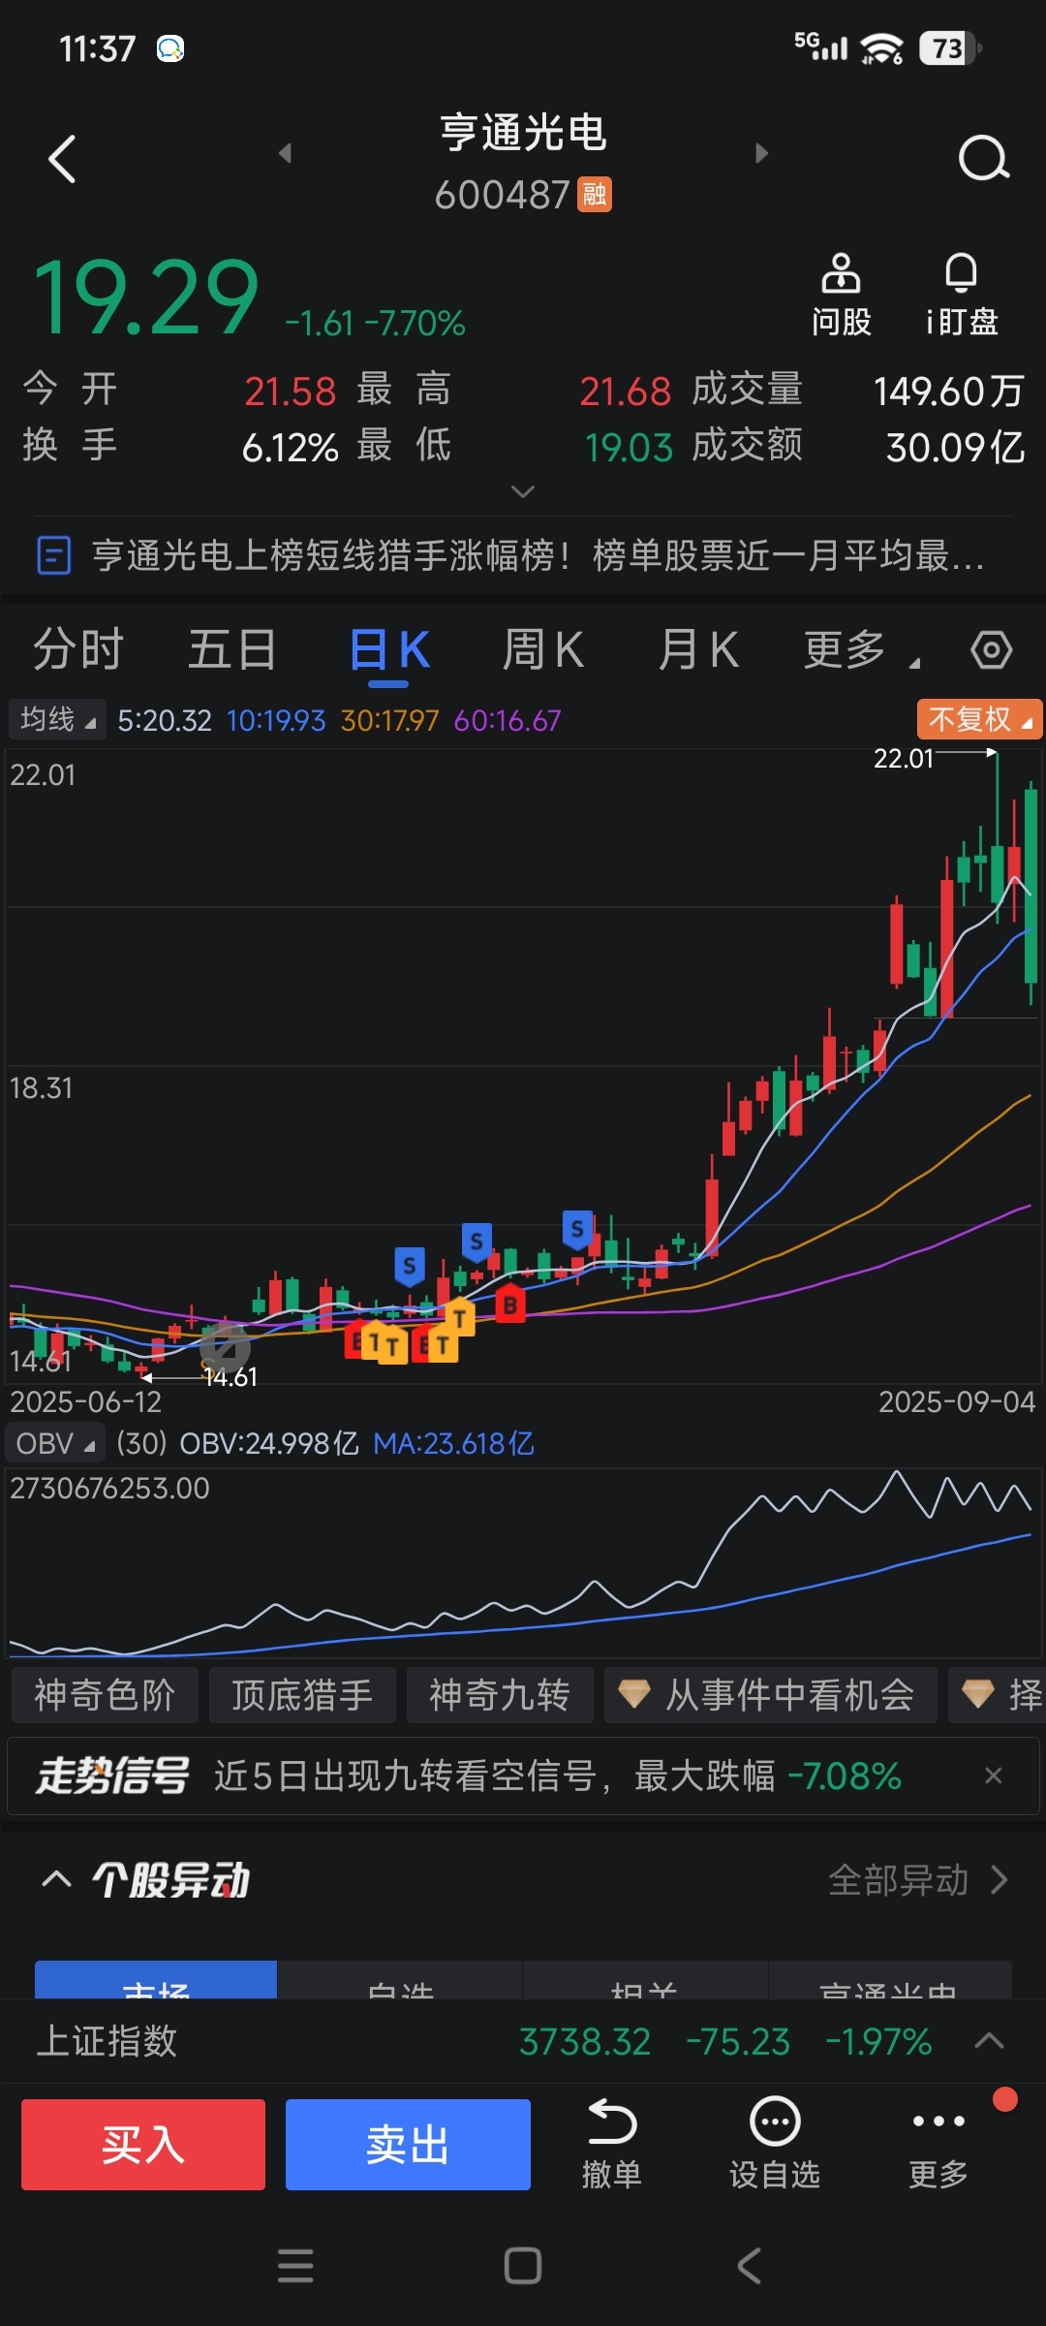Switch to the 周K chart tab
The height and width of the screenshot is (2326, 1046).
click(x=543, y=649)
